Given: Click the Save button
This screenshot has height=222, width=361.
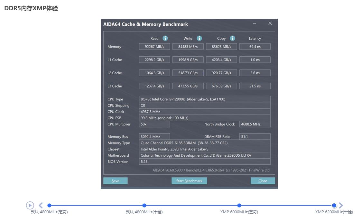Looking at the screenshot, I should pos(115,181).
